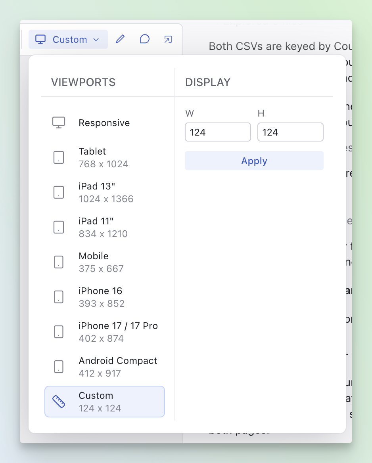This screenshot has width=372, height=463.
Task: Click the Custom ruler icon
Action: pyautogui.click(x=59, y=402)
